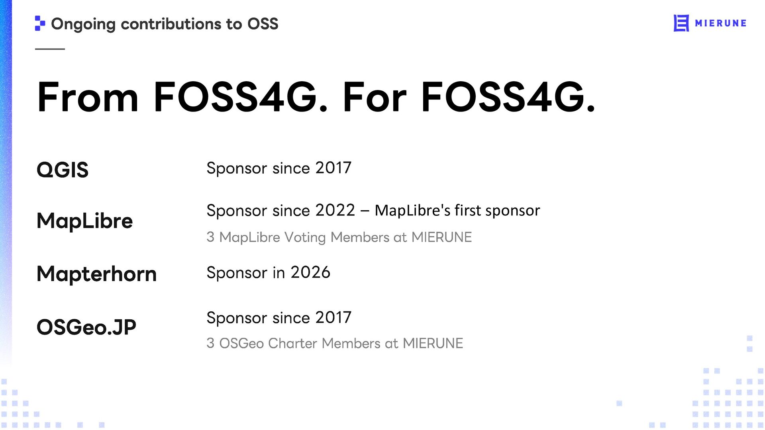Click the Mapterhorn project label
This screenshot has height=430, width=765.
(96, 274)
